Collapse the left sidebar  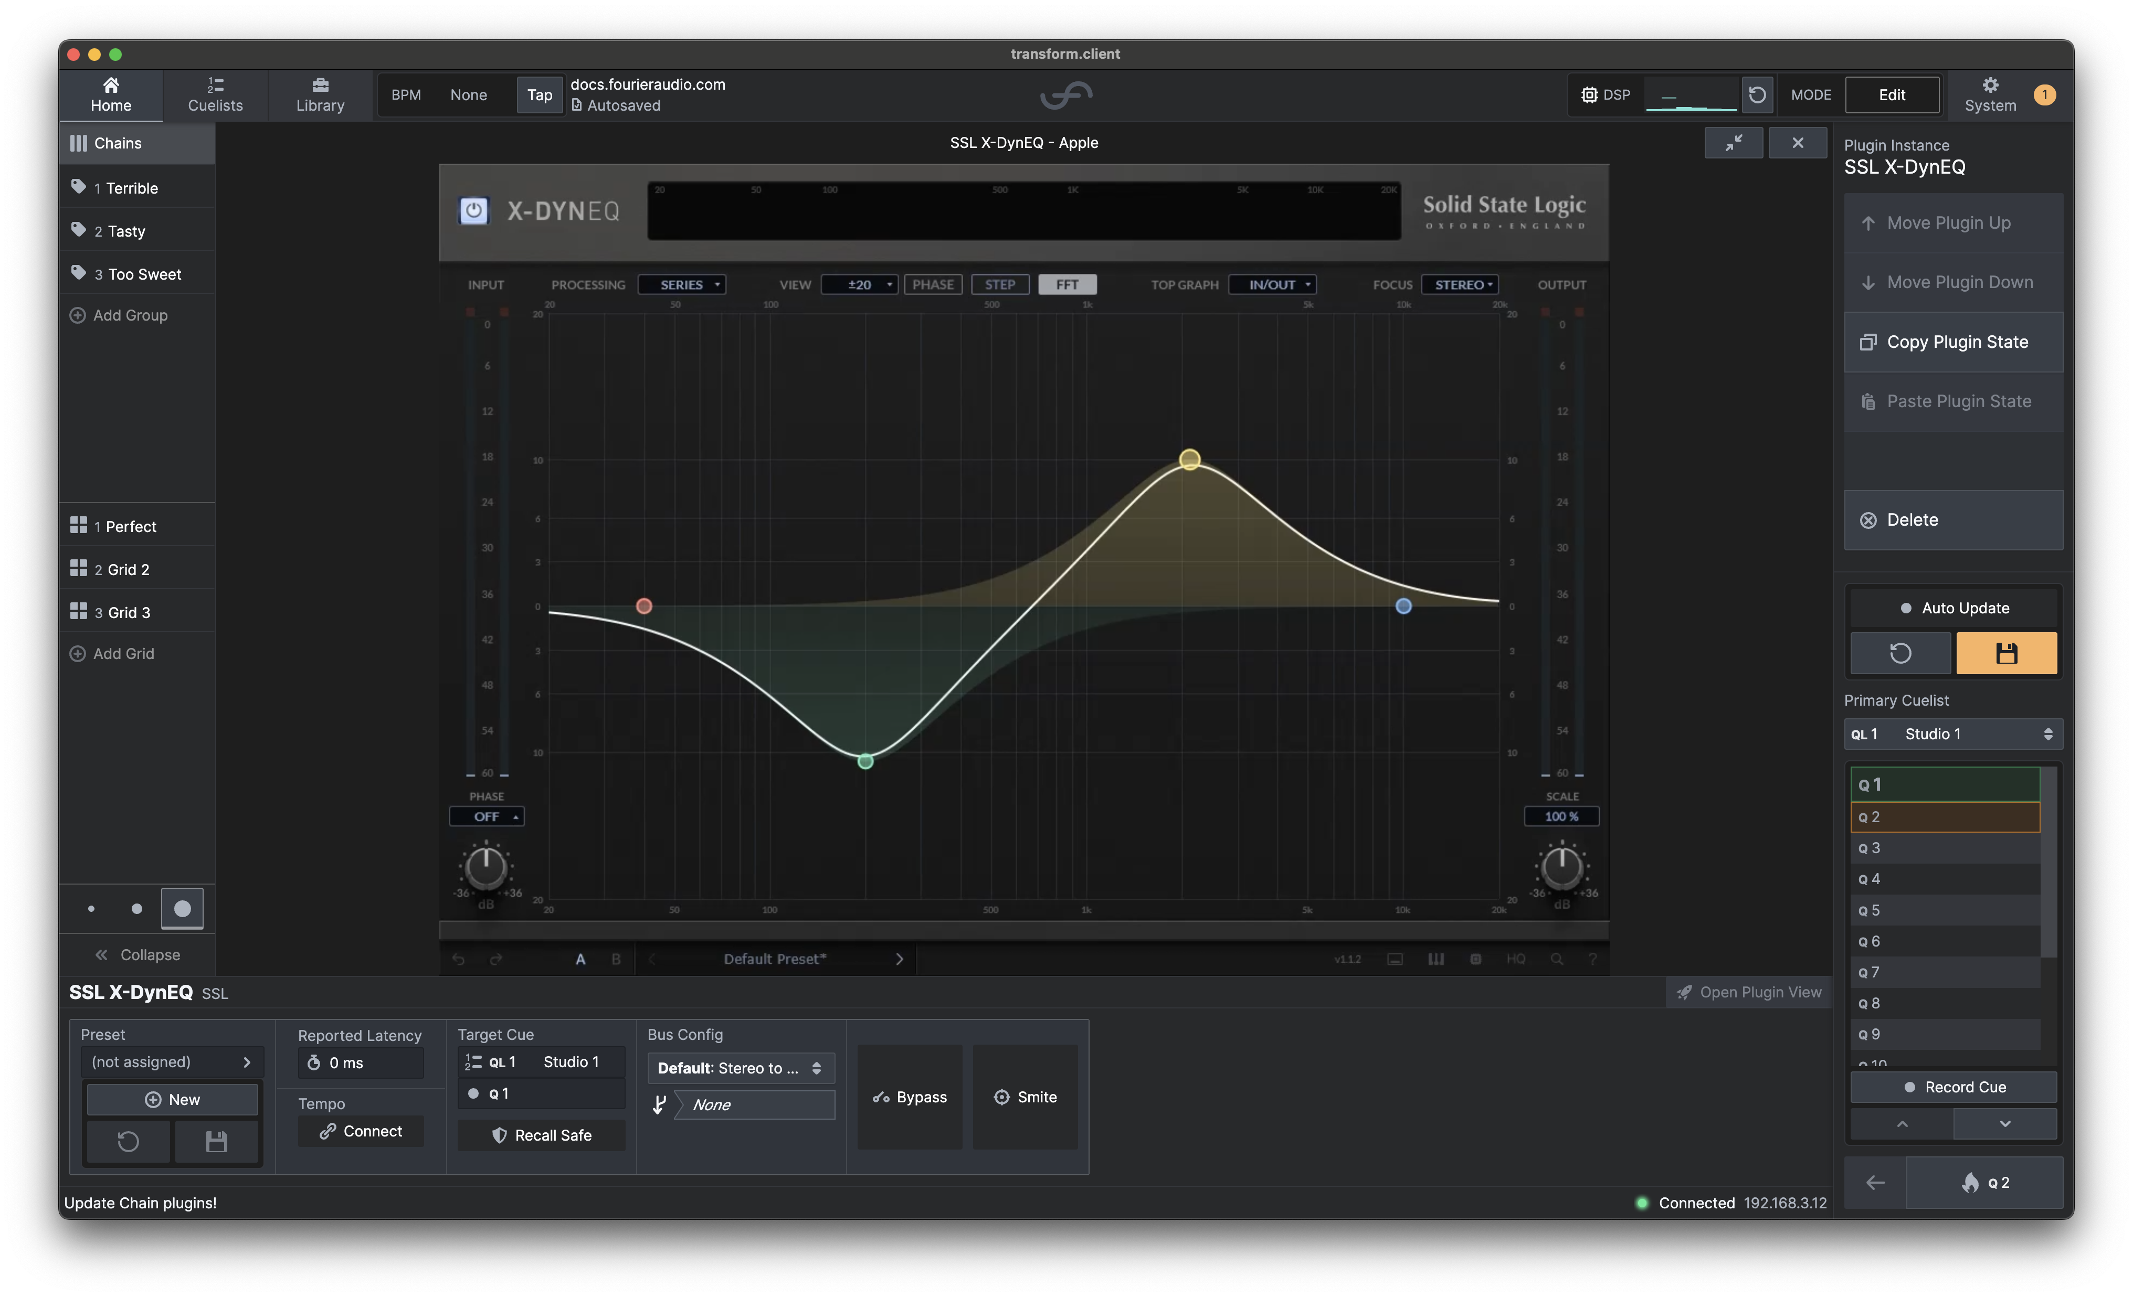click(x=137, y=954)
